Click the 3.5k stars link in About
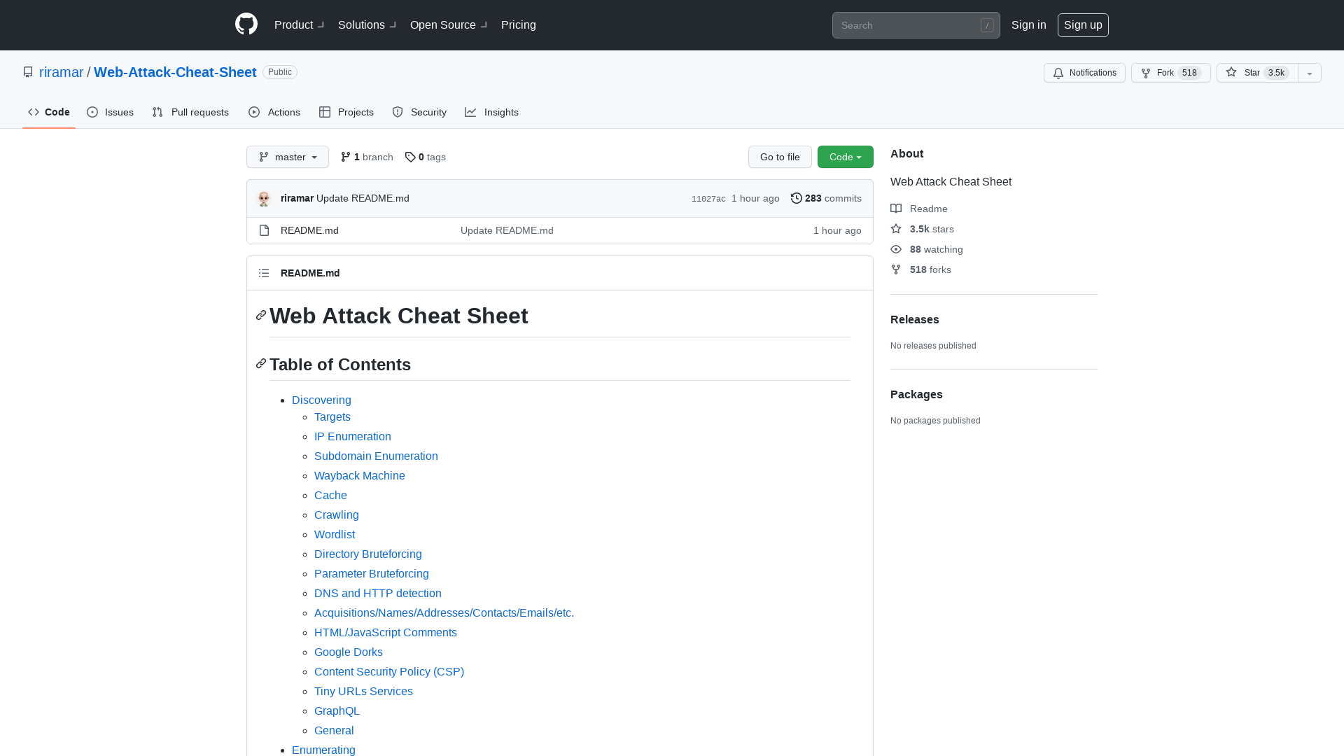This screenshot has width=1344, height=756. (923, 229)
